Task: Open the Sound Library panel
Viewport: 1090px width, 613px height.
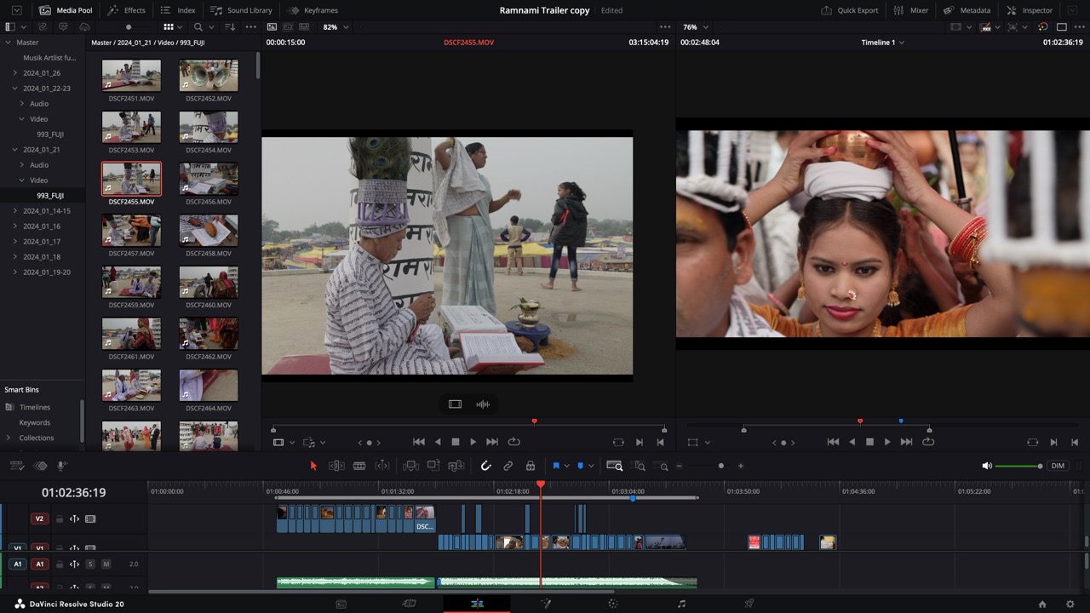Action: click(241, 10)
